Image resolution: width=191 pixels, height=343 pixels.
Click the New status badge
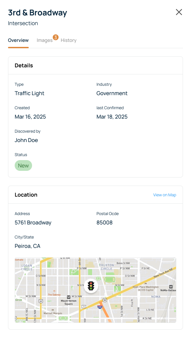[23, 165]
